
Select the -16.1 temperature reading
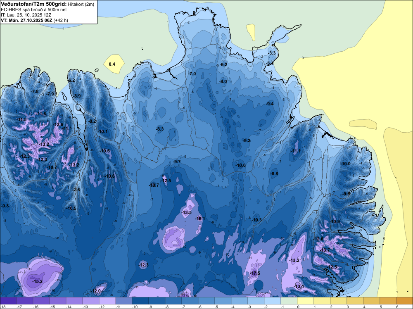200,219
